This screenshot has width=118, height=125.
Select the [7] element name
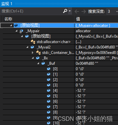[55, 107]
